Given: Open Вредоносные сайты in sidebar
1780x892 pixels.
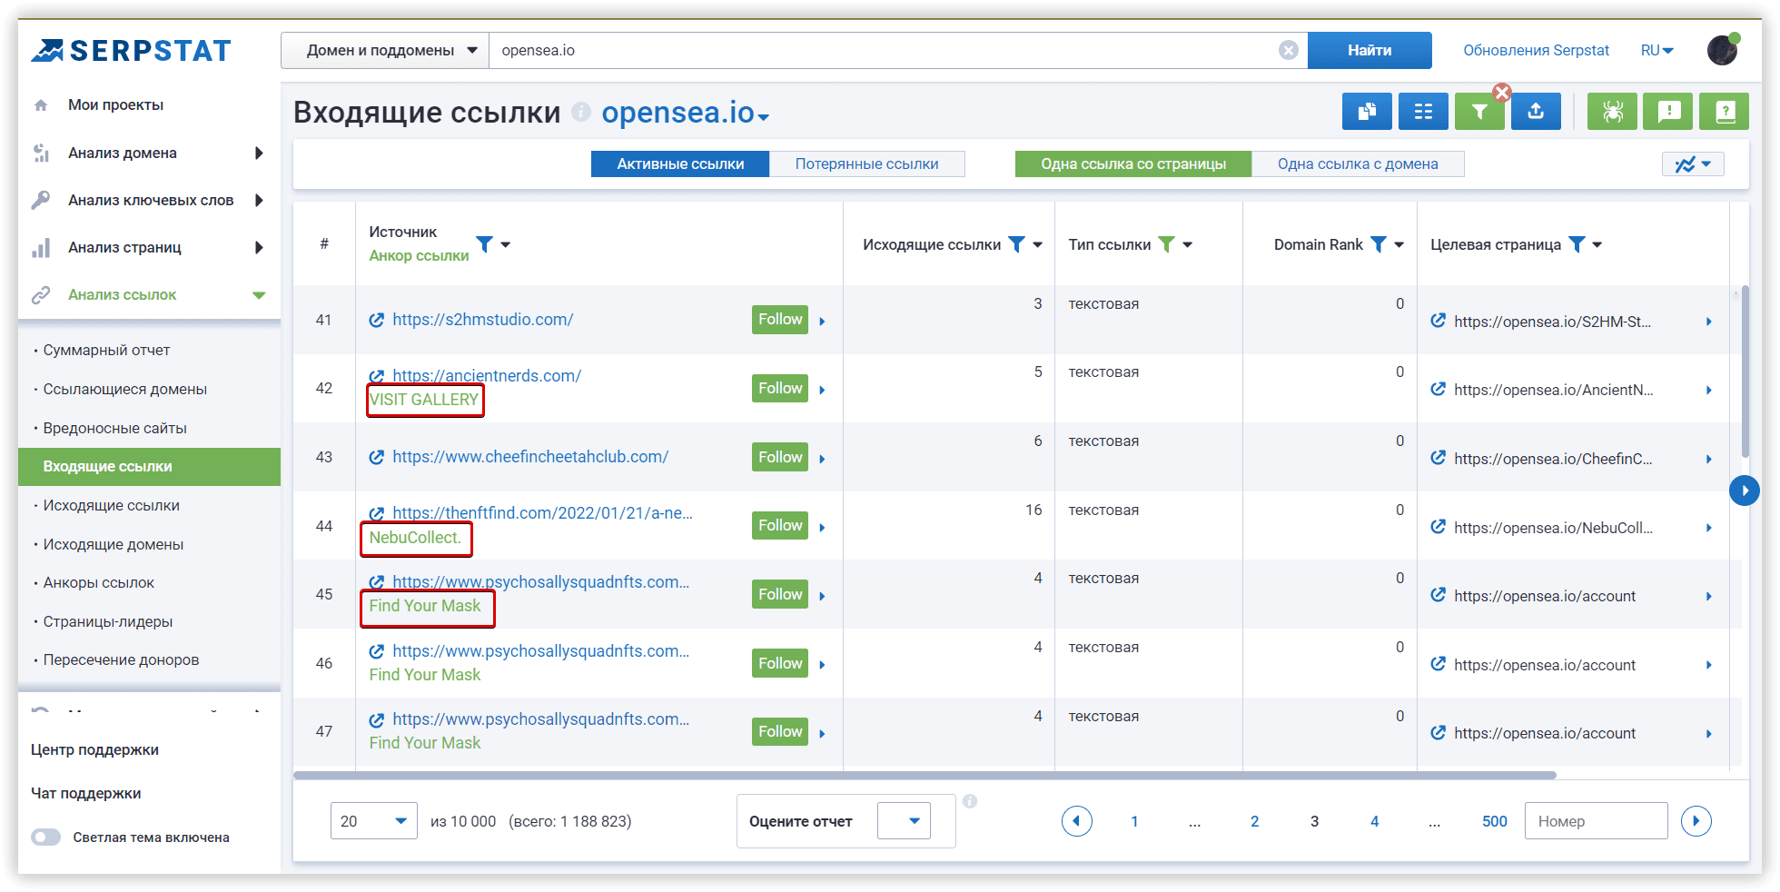Looking at the screenshot, I should 114,428.
